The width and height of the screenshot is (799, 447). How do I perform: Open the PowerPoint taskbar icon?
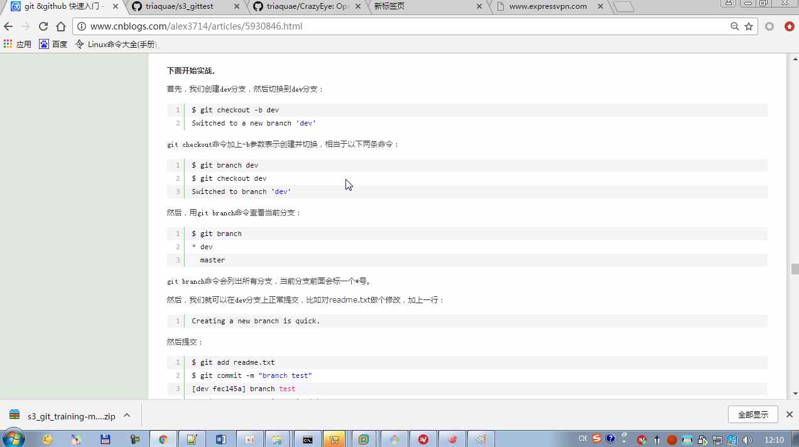pos(249,439)
